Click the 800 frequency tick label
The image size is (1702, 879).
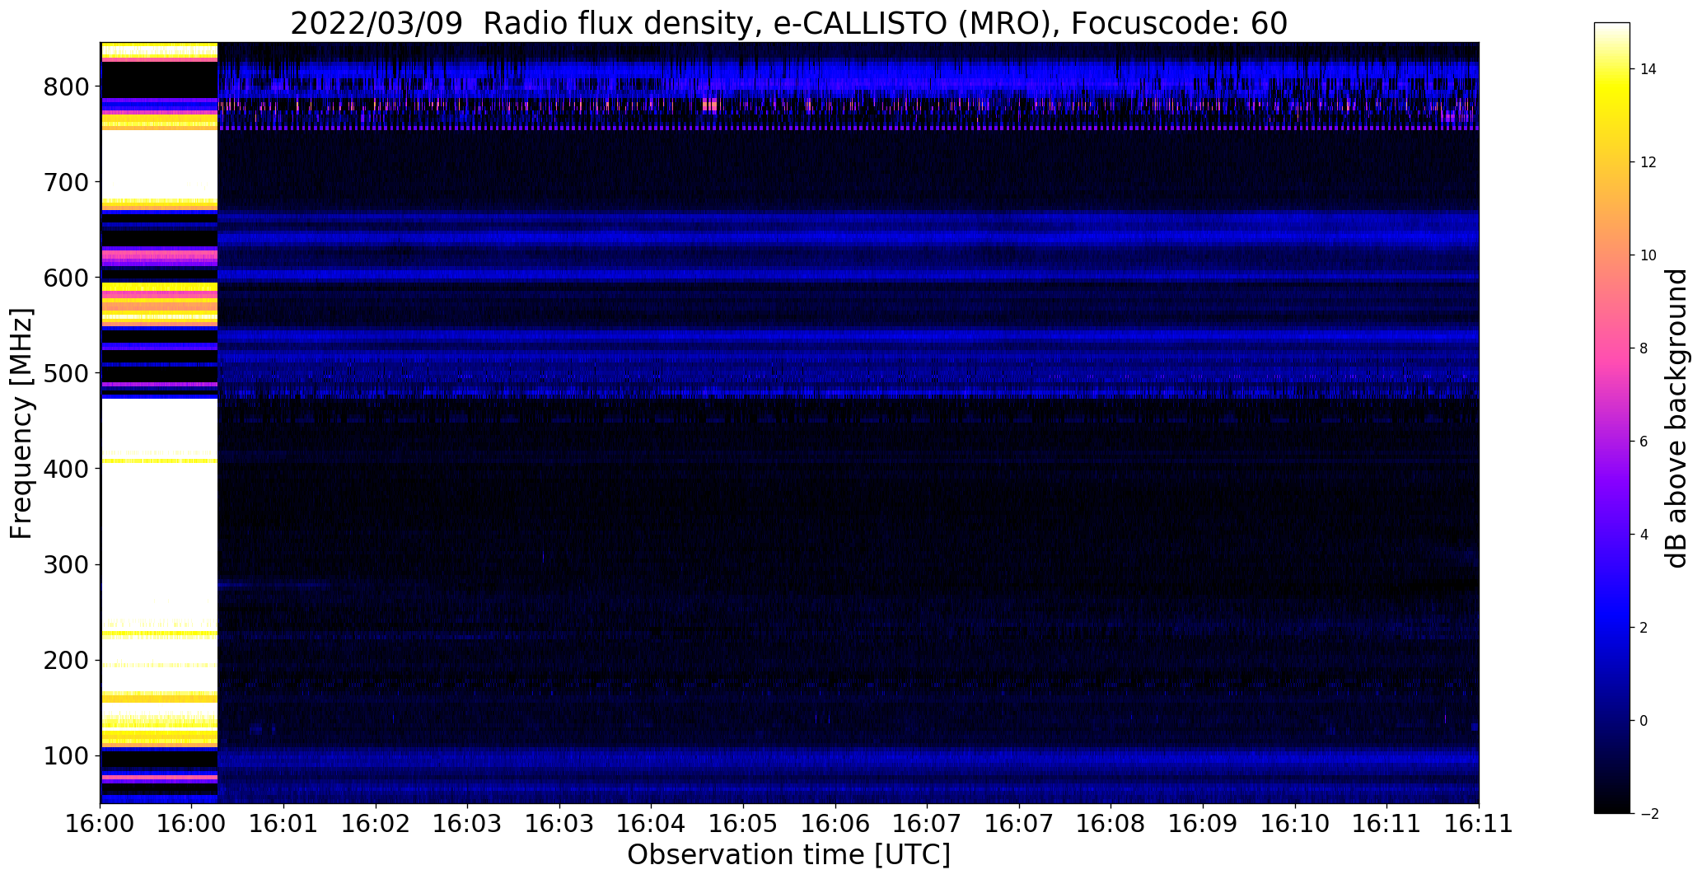tap(64, 86)
